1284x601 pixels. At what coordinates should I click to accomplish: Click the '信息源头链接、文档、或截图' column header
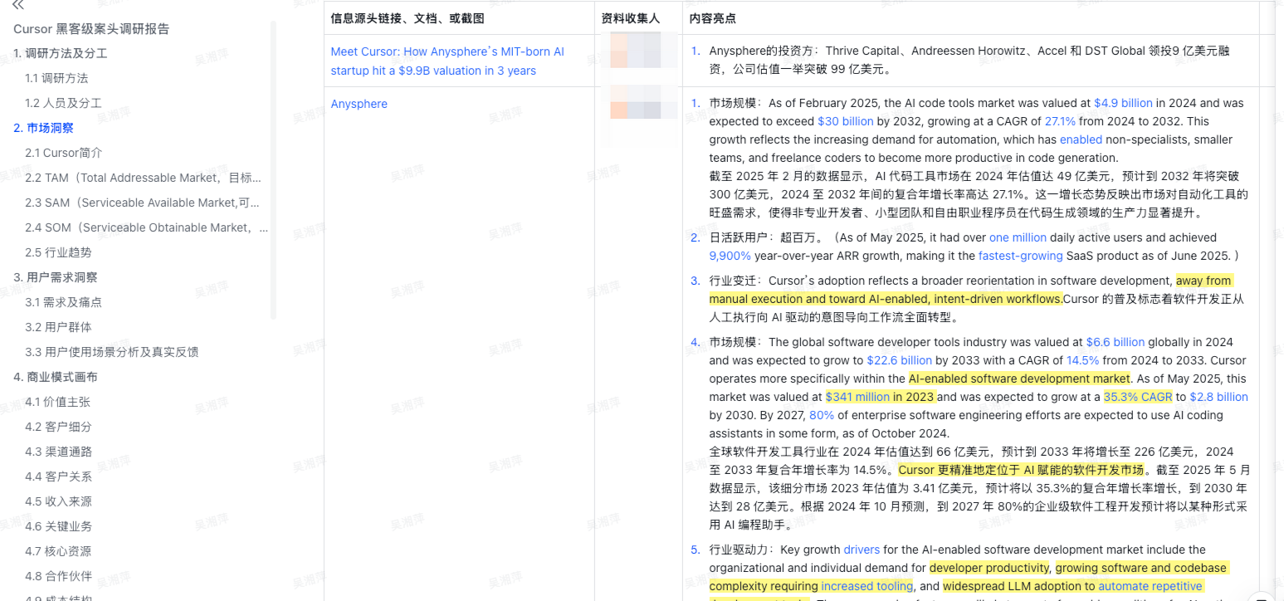pyautogui.click(x=407, y=18)
